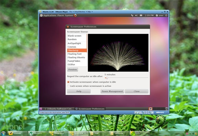This screenshot has height=136, width=198.
Task: Open the PeaZip taskbar button
Action: (140, 134)
